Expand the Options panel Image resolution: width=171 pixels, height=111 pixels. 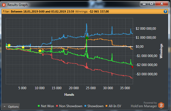coord(11,107)
